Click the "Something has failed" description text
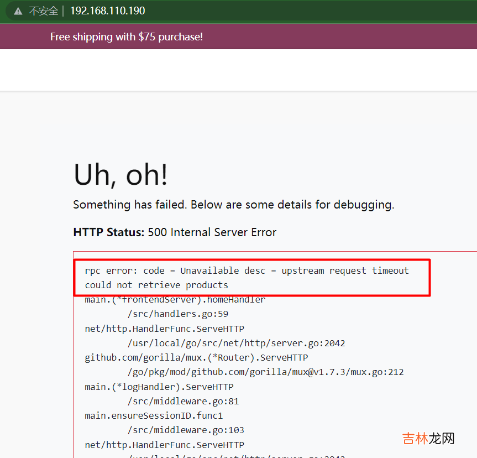The height and width of the screenshot is (458, 477). [233, 205]
